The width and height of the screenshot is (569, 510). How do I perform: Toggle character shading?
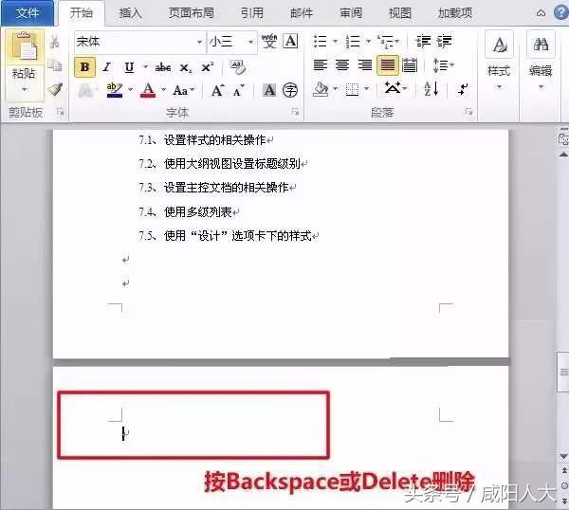[269, 90]
